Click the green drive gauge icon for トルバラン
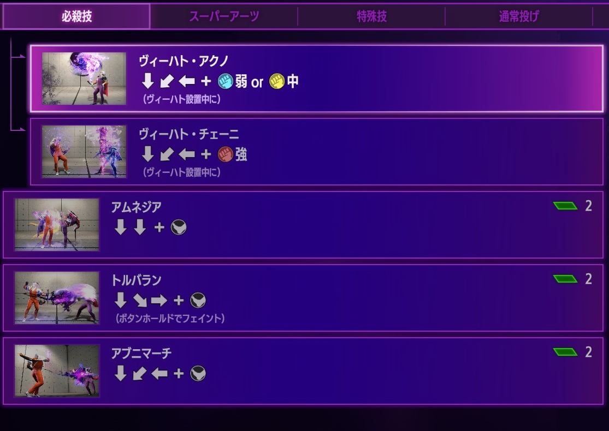The width and height of the screenshot is (609, 431). (x=565, y=279)
